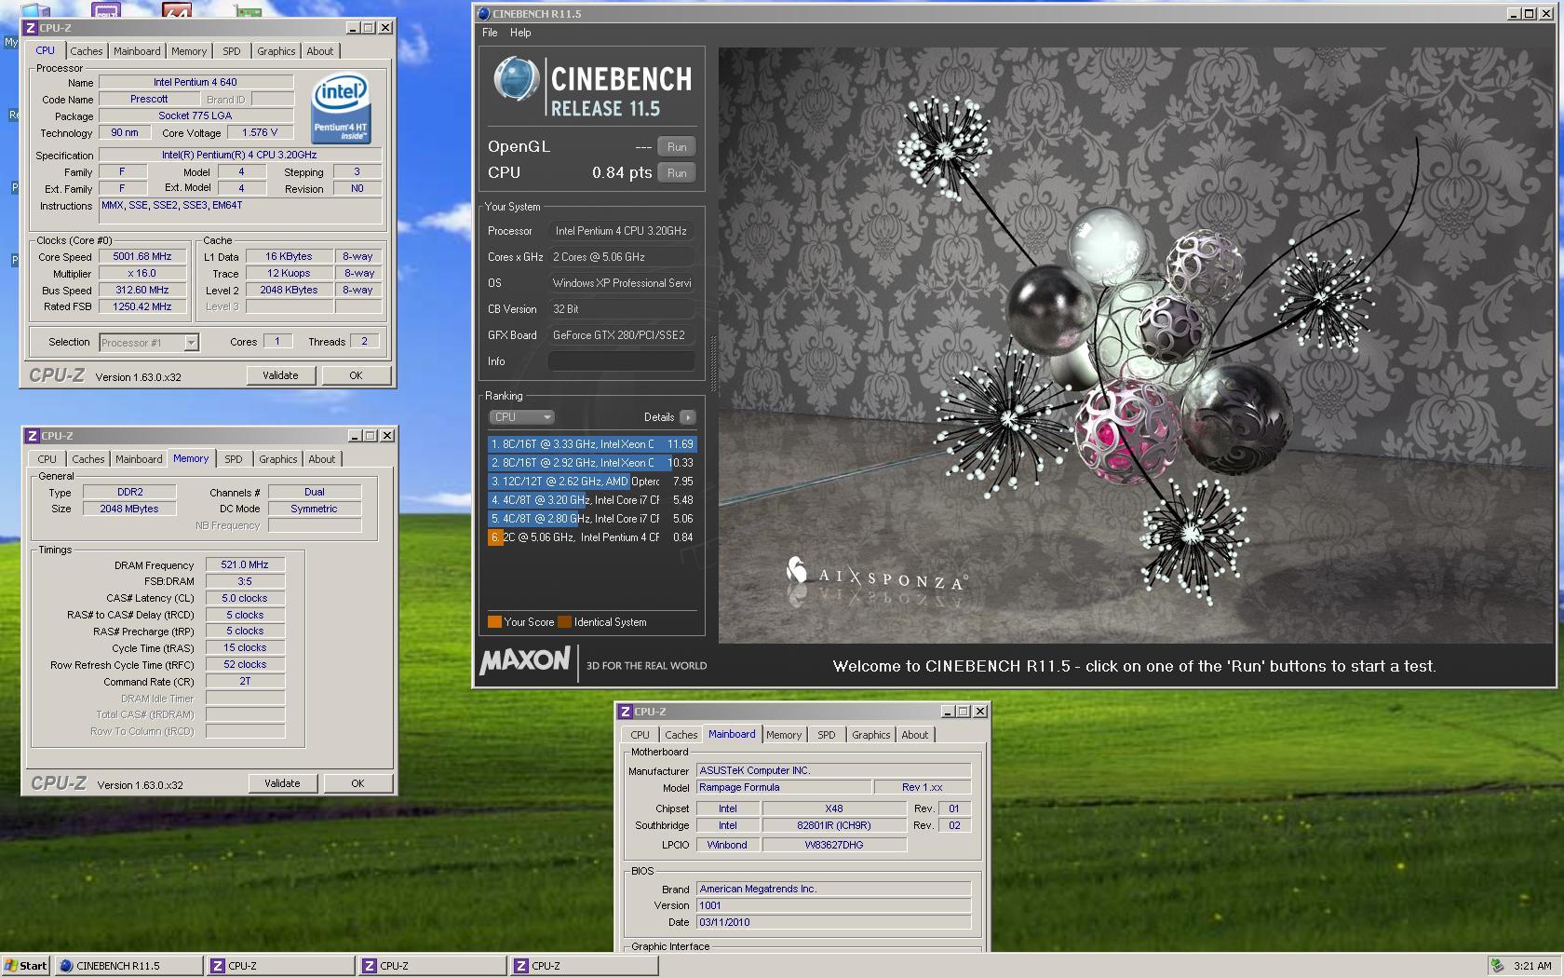Select ranking row 12C/12T @ 2.62 GHz AMD
The height and width of the screenshot is (978, 1564).
click(591, 482)
